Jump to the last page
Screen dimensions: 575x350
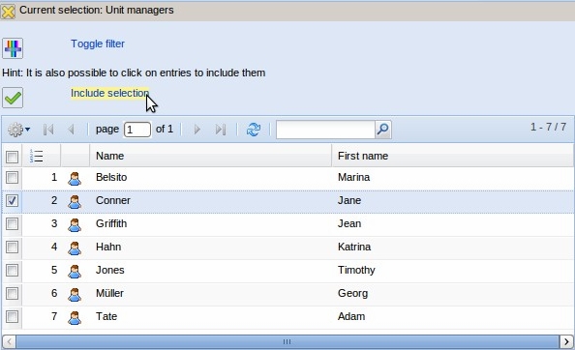pos(221,130)
